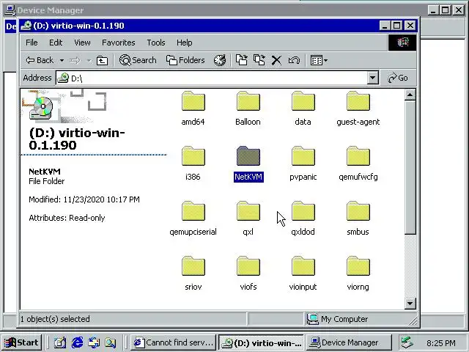Select the vioinput folder
Screen dimensions: 469x352
pyautogui.click(x=303, y=274)
